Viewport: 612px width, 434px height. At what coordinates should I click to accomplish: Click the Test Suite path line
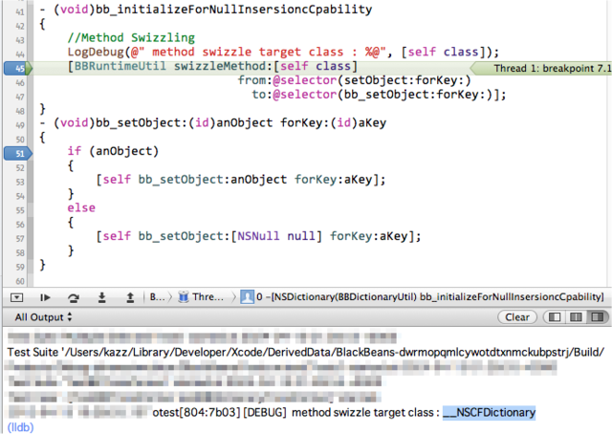[306, 352]
